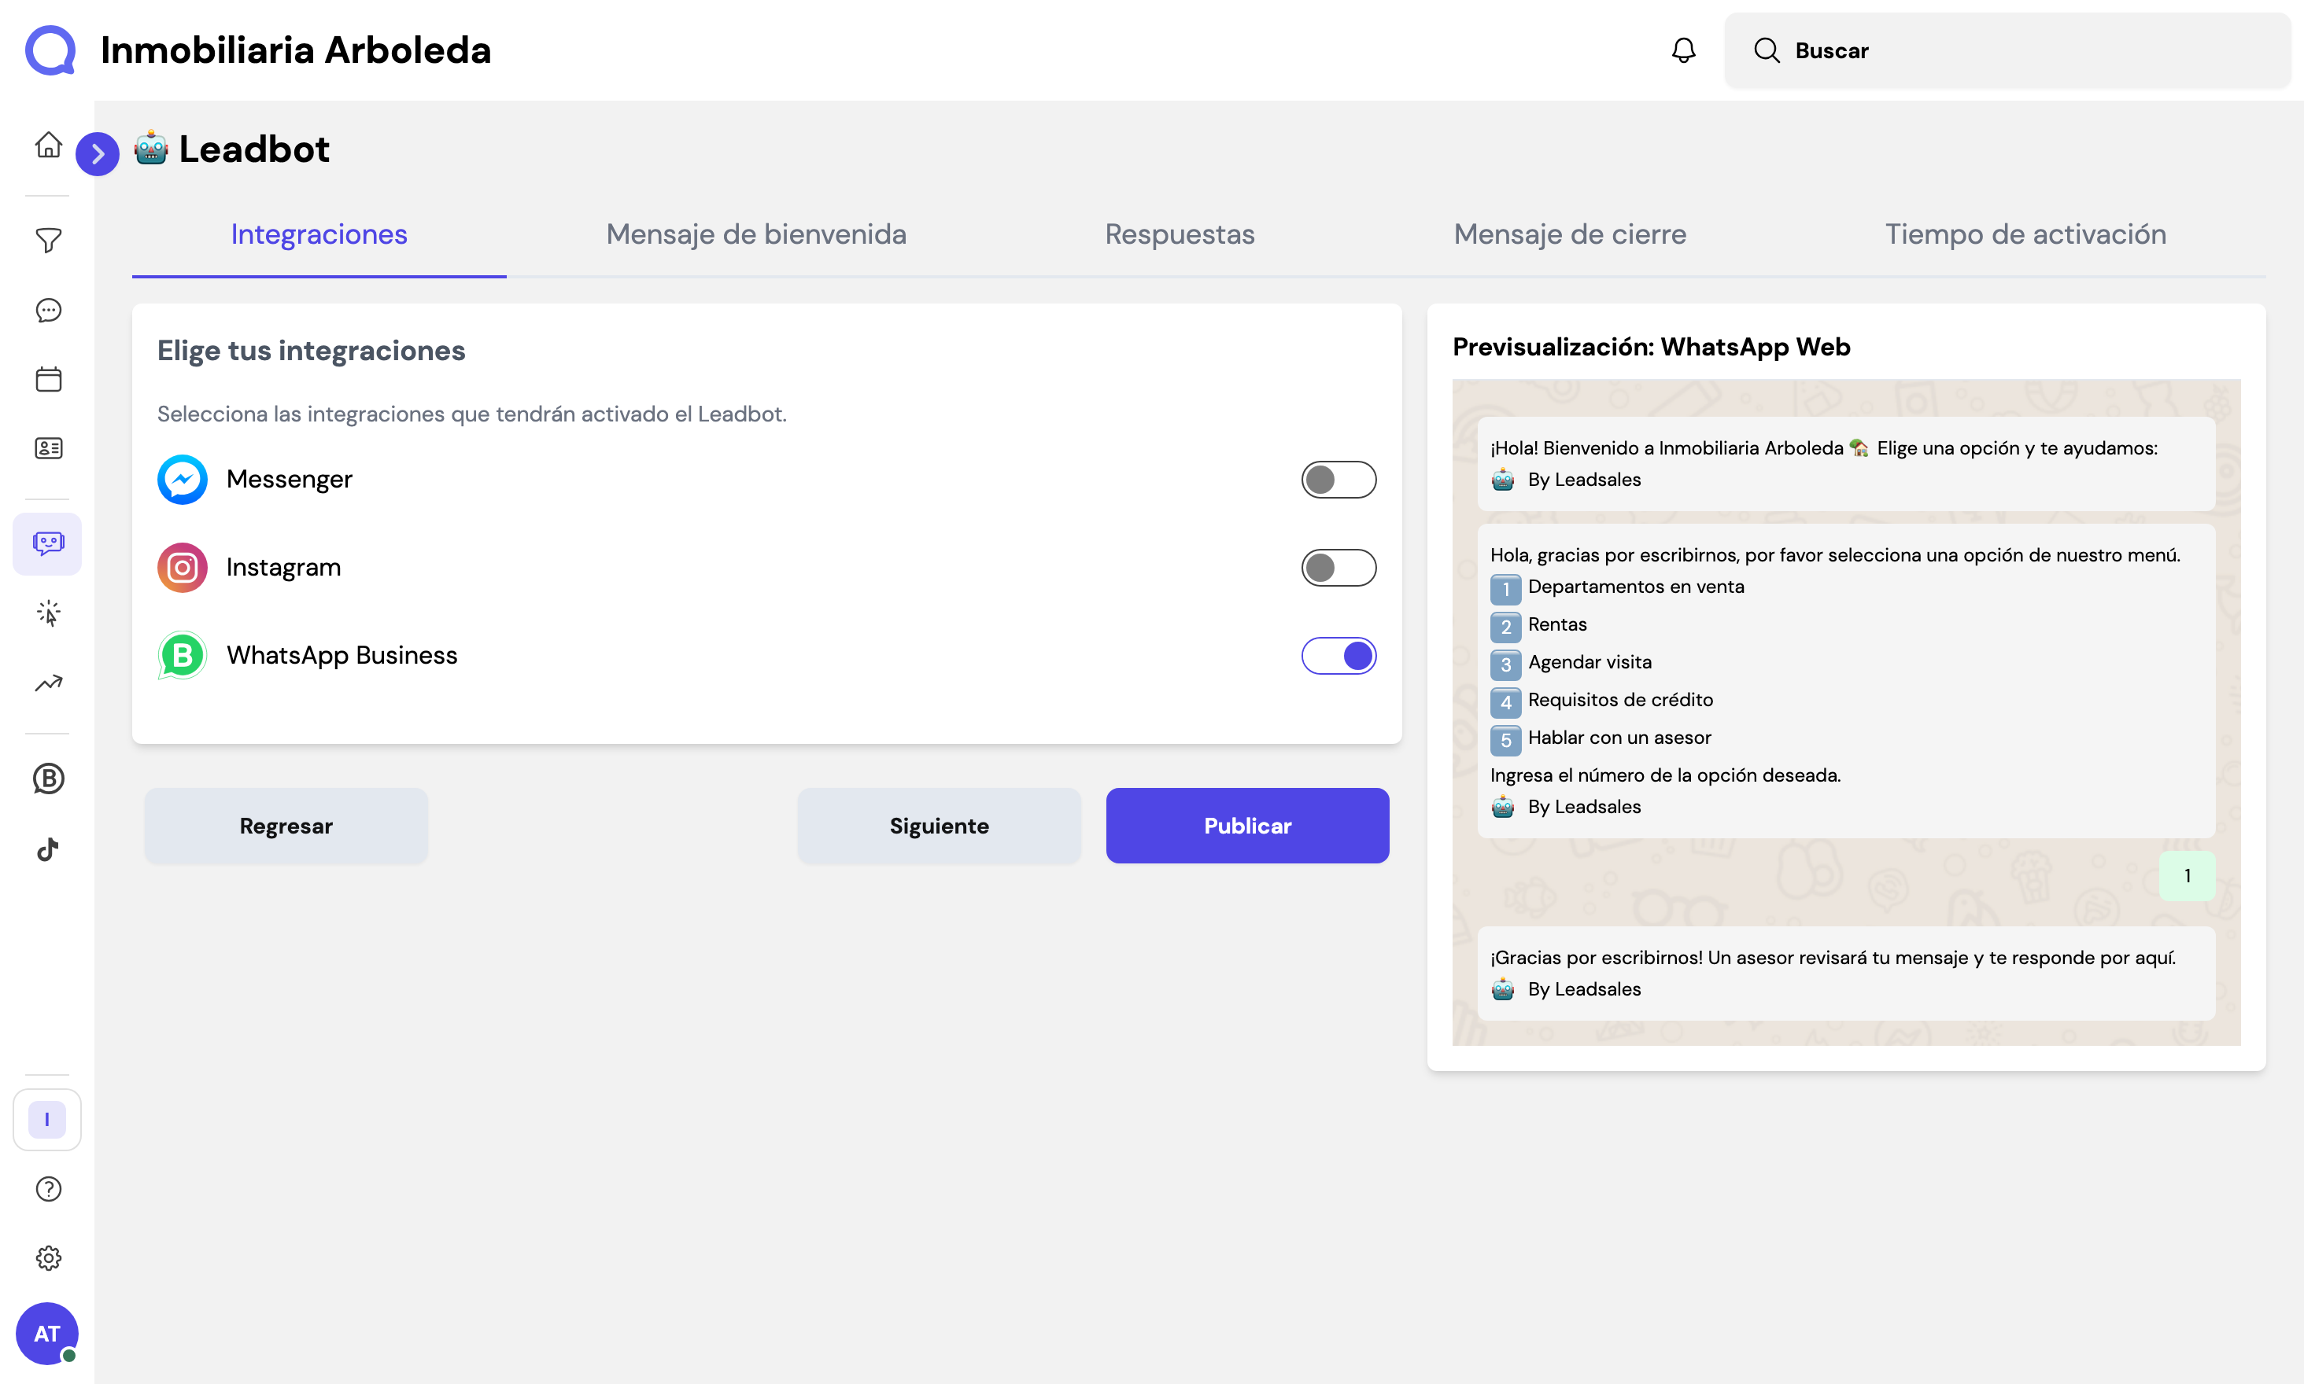The image size is (2304, 1384).
Task: Click 'Hablar con un asesor' in preview
Action: coord(1619,738)
